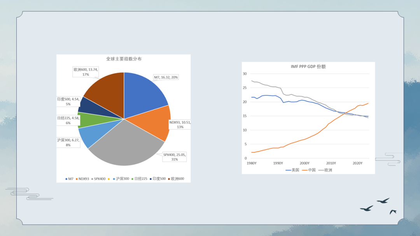This screenshot has width=420, height=236.
Task: Click the 2010Y label on the x-axis
Action: point(331,163)
